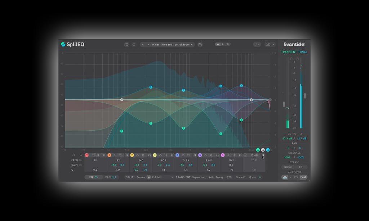Toggle the split source lock icon
The image size is (369, 221).
coord(149,177)
